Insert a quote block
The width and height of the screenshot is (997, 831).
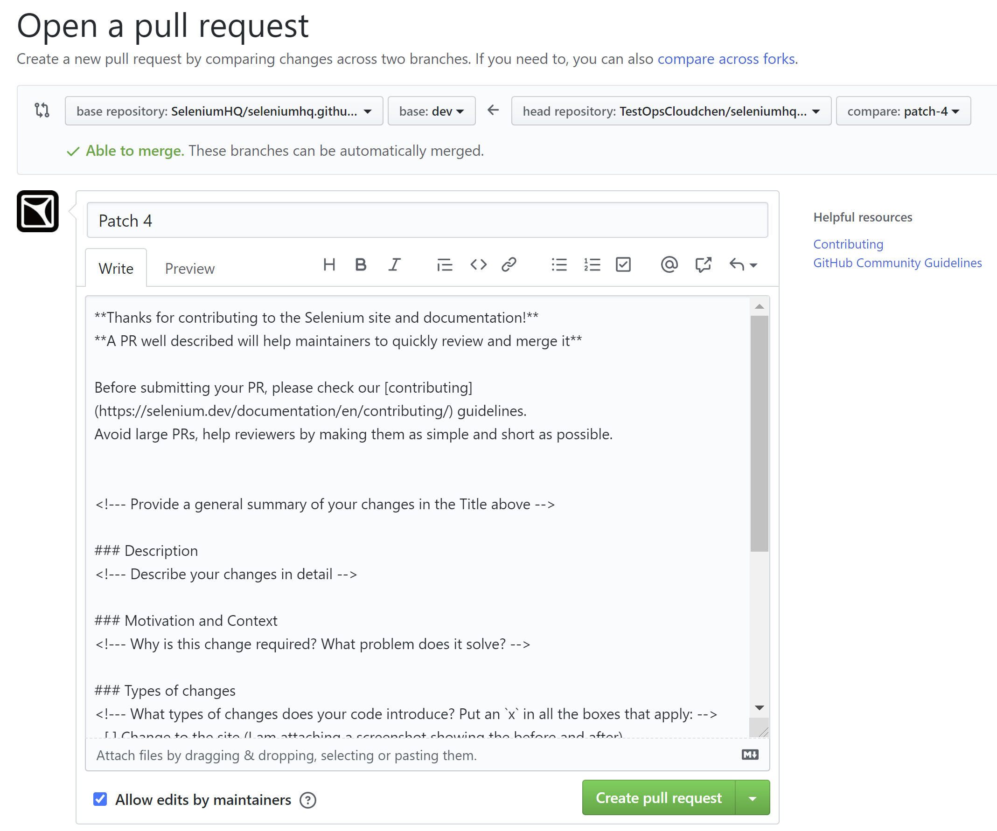(444, 264)
